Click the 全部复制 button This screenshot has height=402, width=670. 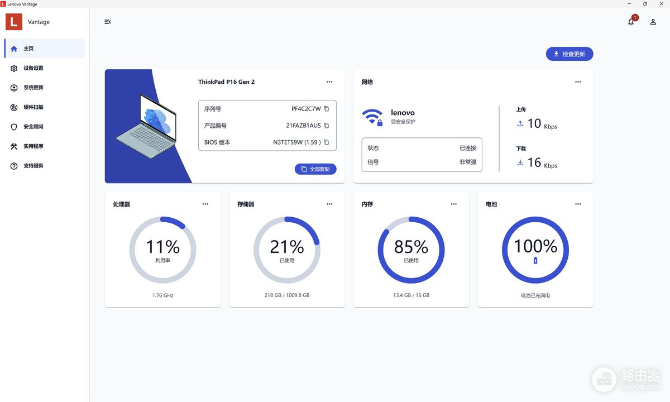315,169
